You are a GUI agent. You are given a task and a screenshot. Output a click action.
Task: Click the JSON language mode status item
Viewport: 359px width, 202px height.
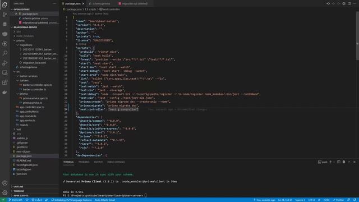point(326,200)
